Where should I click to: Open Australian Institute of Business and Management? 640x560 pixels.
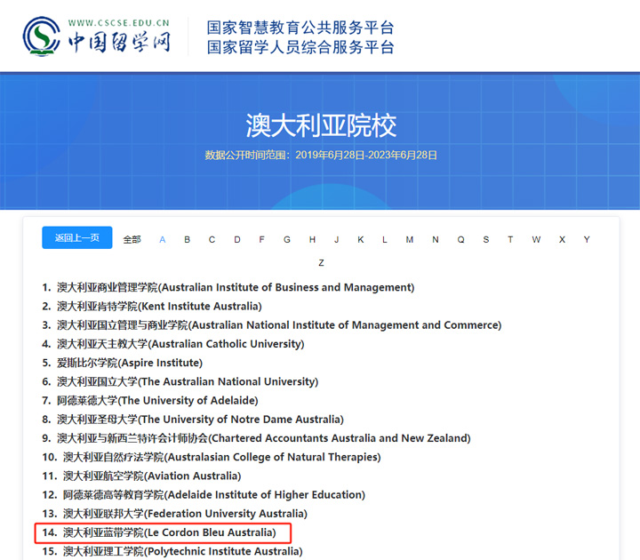[x=228, y=287]
